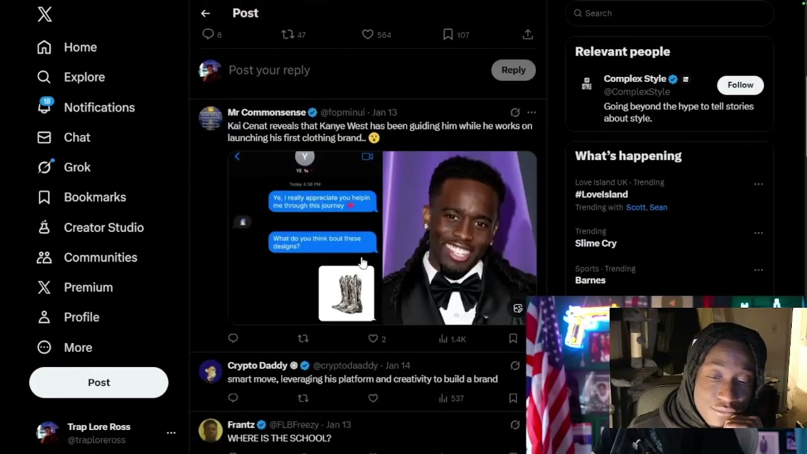Screen dimensions: 807x454
Task: Share the main post via upload icon
Action: pos(528,34)
